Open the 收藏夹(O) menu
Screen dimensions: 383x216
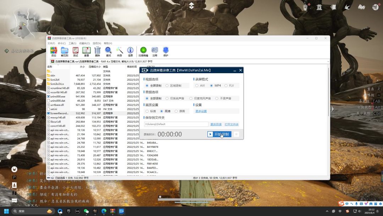[84, 43]
